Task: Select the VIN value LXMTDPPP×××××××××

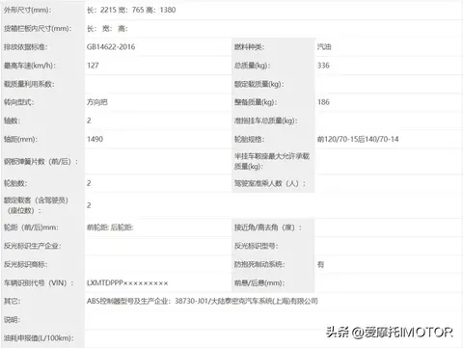Action: tap(127, 283)
